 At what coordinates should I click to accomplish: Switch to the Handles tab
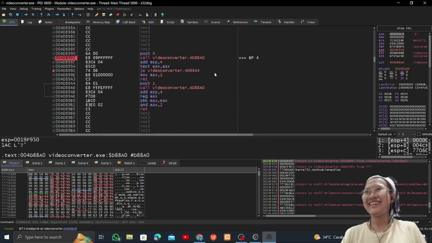click(286, 22)
